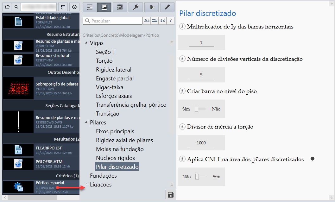Save criteria with the floppy disk icon
Screen dimensions: 335x202
[170, 194]
